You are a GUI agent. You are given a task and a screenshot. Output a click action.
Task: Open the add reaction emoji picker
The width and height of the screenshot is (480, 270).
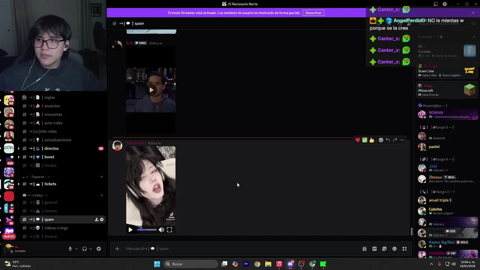coord(381,140)
